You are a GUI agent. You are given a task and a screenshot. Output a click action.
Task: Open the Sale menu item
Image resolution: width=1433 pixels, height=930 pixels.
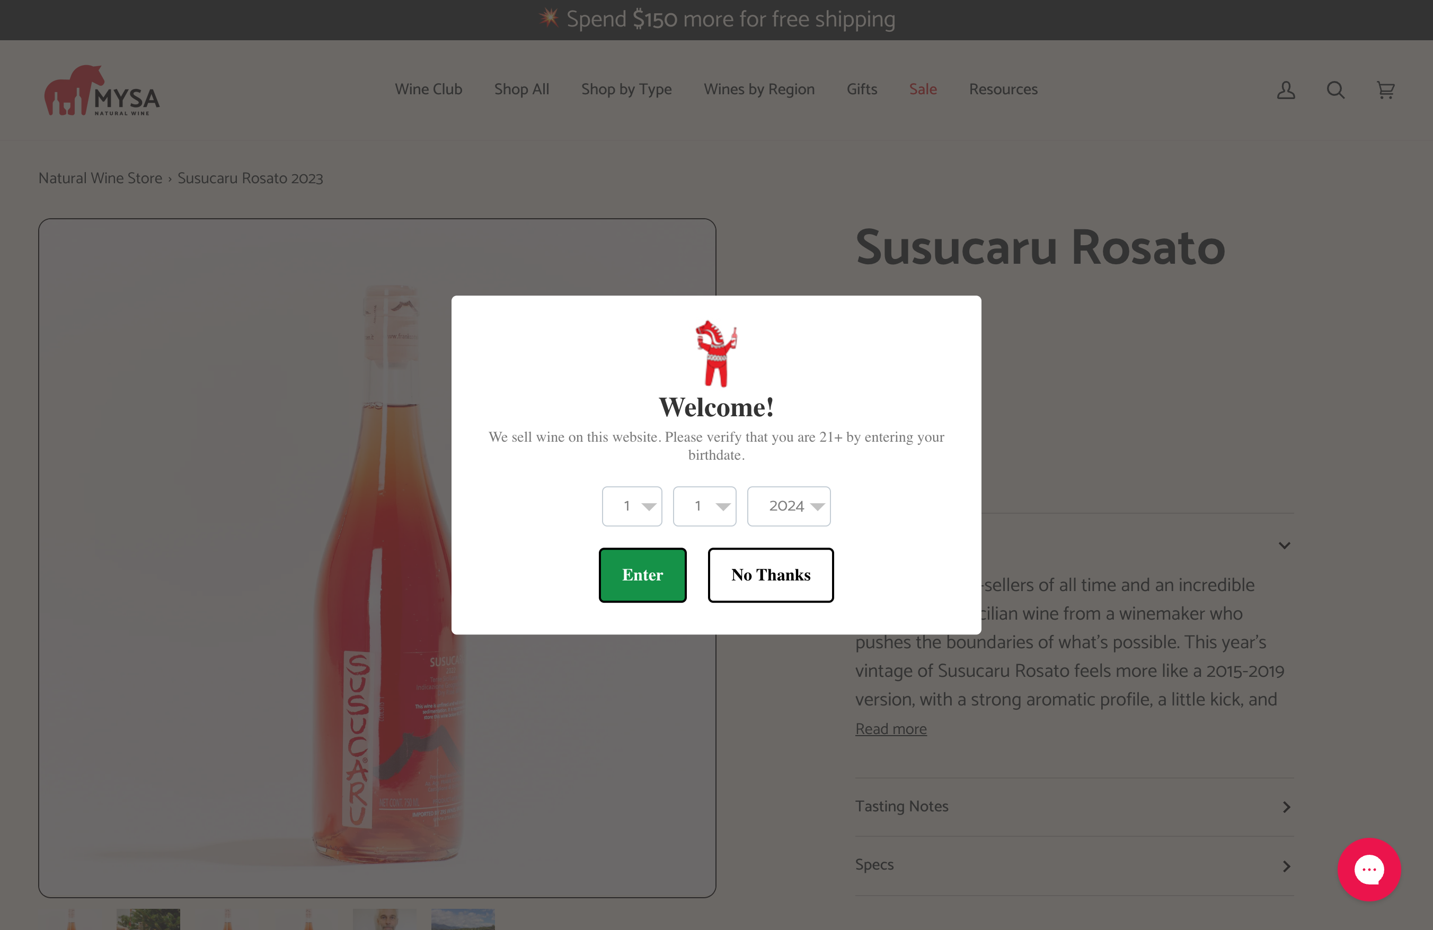click(x=923, y=89)
